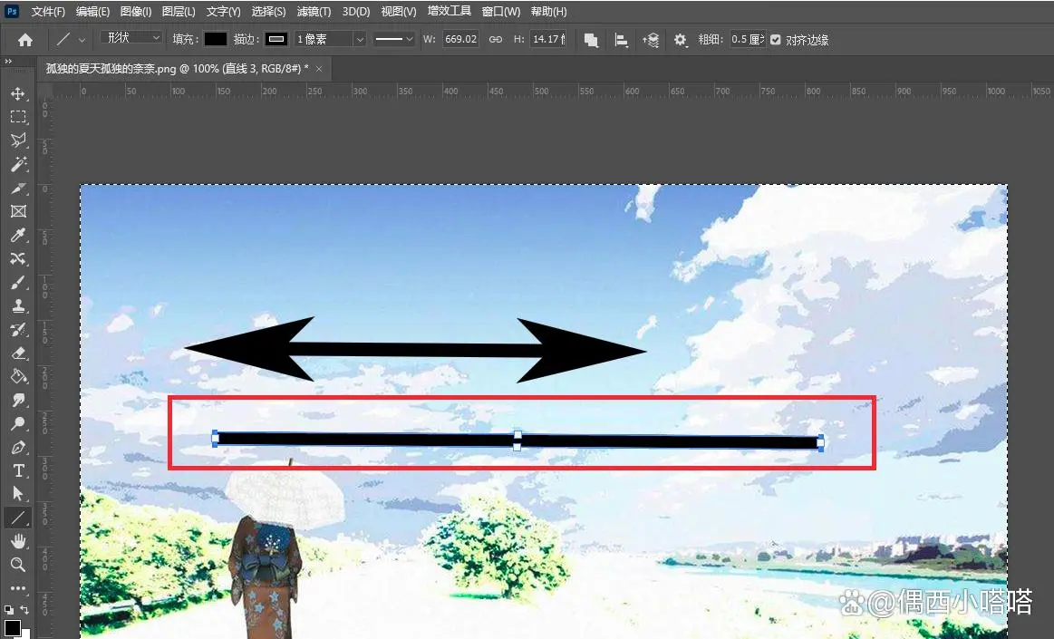Screen dimensions: 1054x639
Task: Select the Brush tool
Action: [x=18, y=282]
